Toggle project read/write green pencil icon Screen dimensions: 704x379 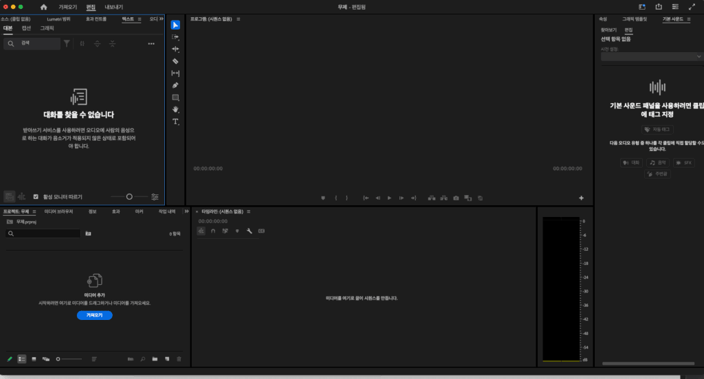(x=10, y=359)
